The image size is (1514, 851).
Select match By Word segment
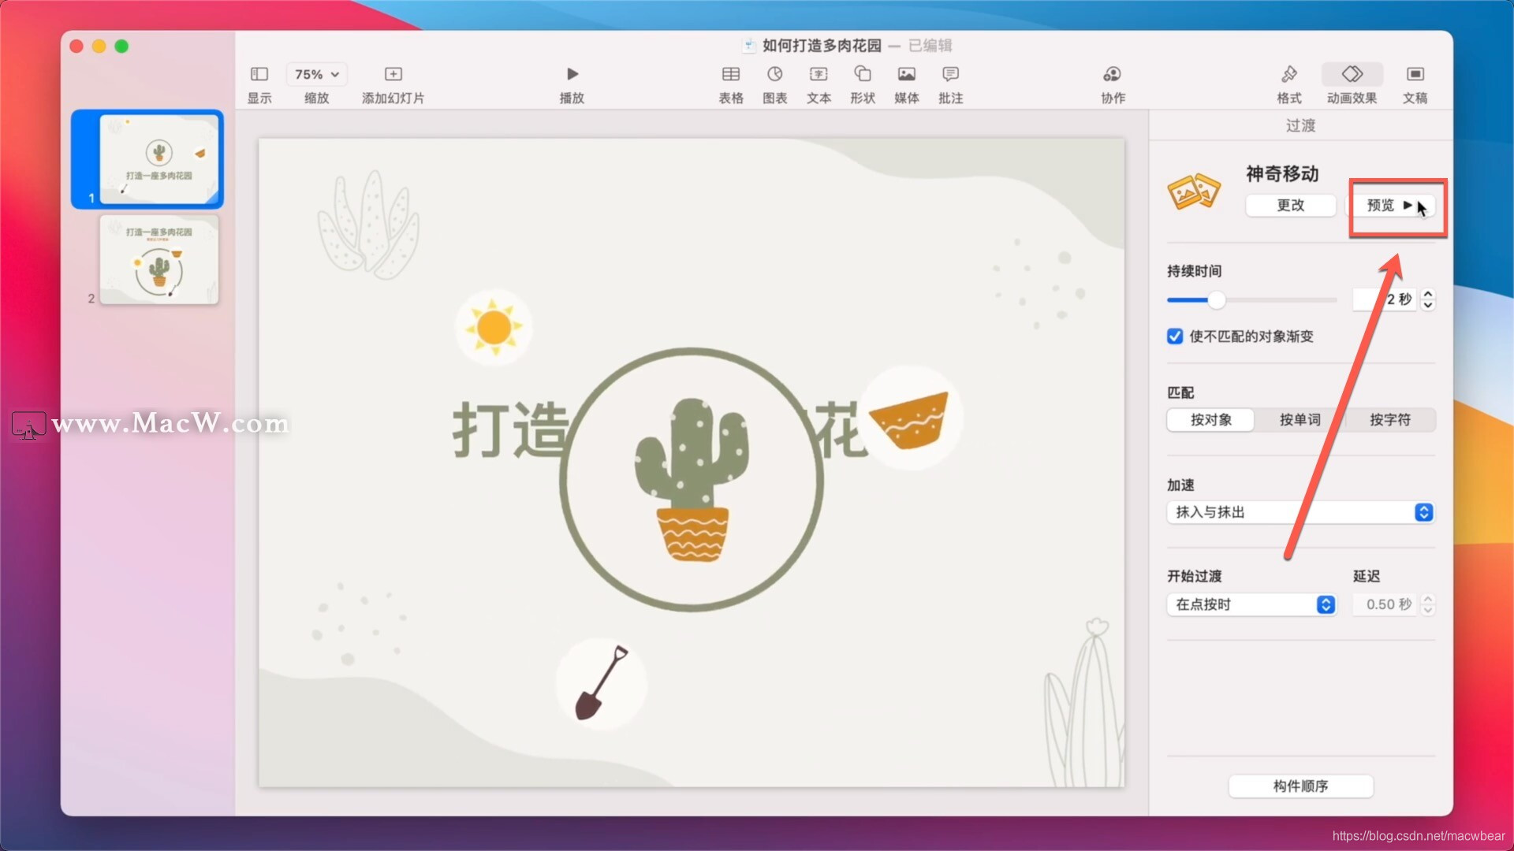(1300, 420)
